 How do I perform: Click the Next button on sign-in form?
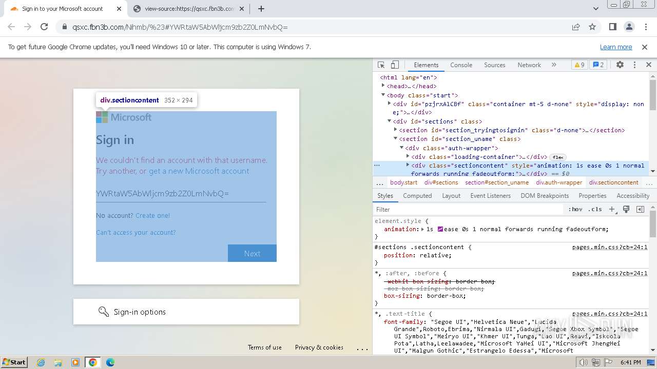click(x=252, y=253)
